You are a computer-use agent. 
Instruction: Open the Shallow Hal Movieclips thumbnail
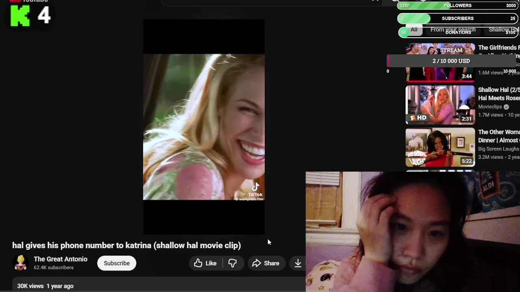click(x=440, y=105)
